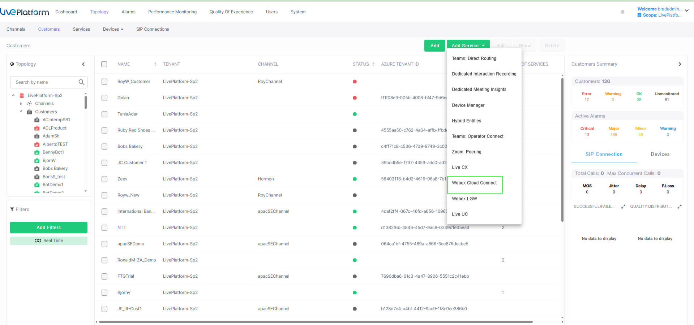Click the Bobs Bakery customer icon in tree

[x=37, y=169]
